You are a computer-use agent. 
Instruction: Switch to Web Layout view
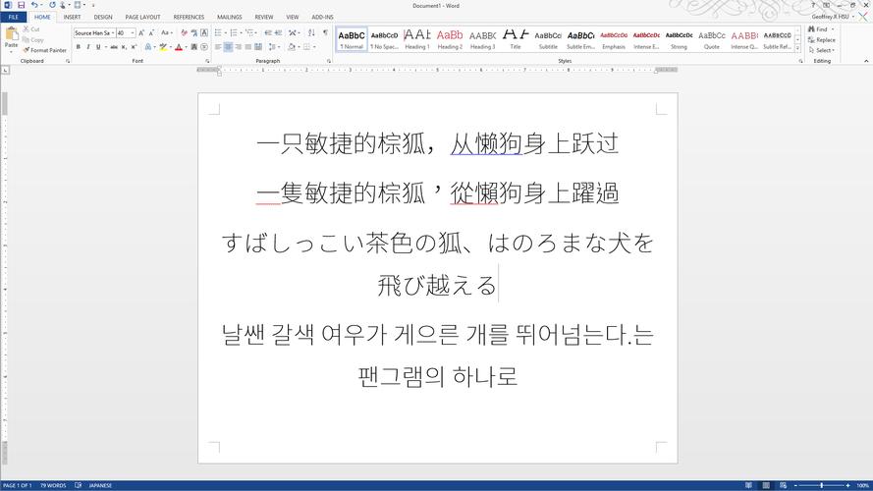[784, 485]
